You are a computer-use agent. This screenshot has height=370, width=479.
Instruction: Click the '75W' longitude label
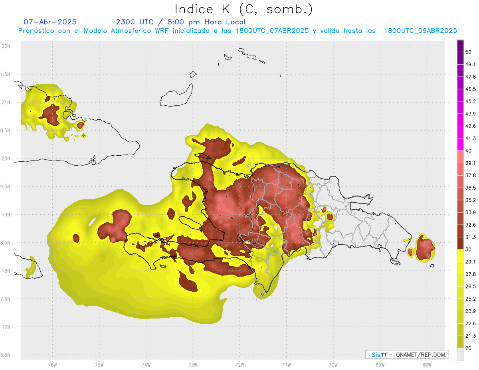(99, 365)
